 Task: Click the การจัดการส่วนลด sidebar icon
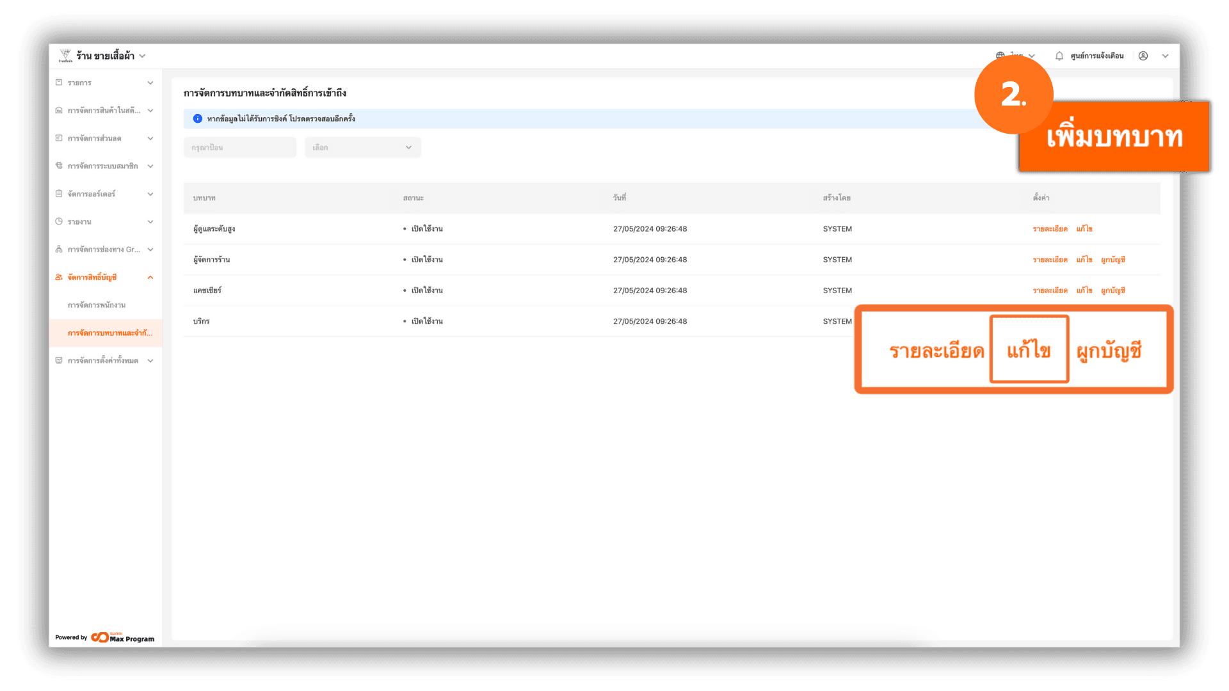click(59, 138)
